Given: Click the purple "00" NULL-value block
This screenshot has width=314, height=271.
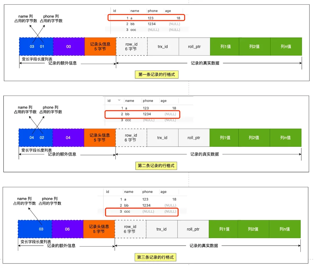Looking at the screenshot, I should pyautogui.click(x=69, y=47).
